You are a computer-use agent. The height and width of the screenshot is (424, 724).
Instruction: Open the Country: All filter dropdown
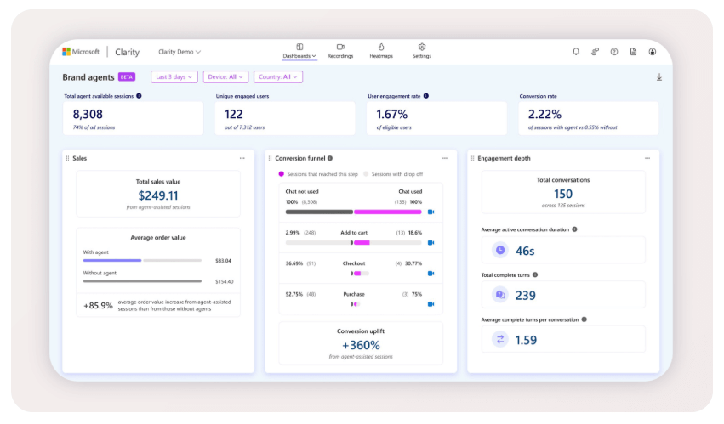pos(278,76)
